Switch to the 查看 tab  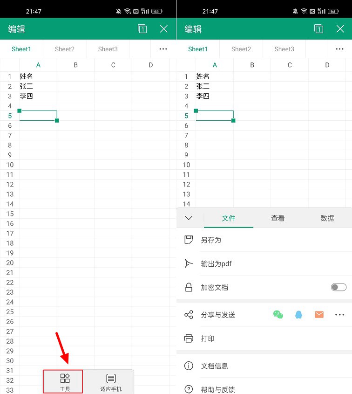pos(278,218)
